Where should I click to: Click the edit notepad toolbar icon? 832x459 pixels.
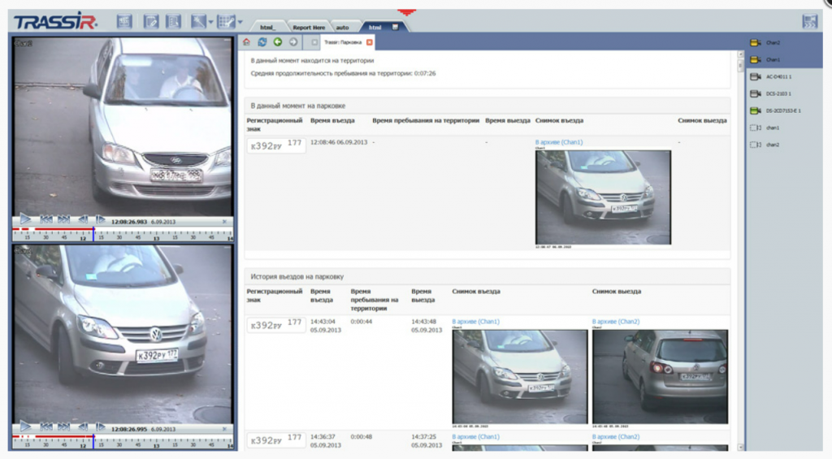click(150, 22)
